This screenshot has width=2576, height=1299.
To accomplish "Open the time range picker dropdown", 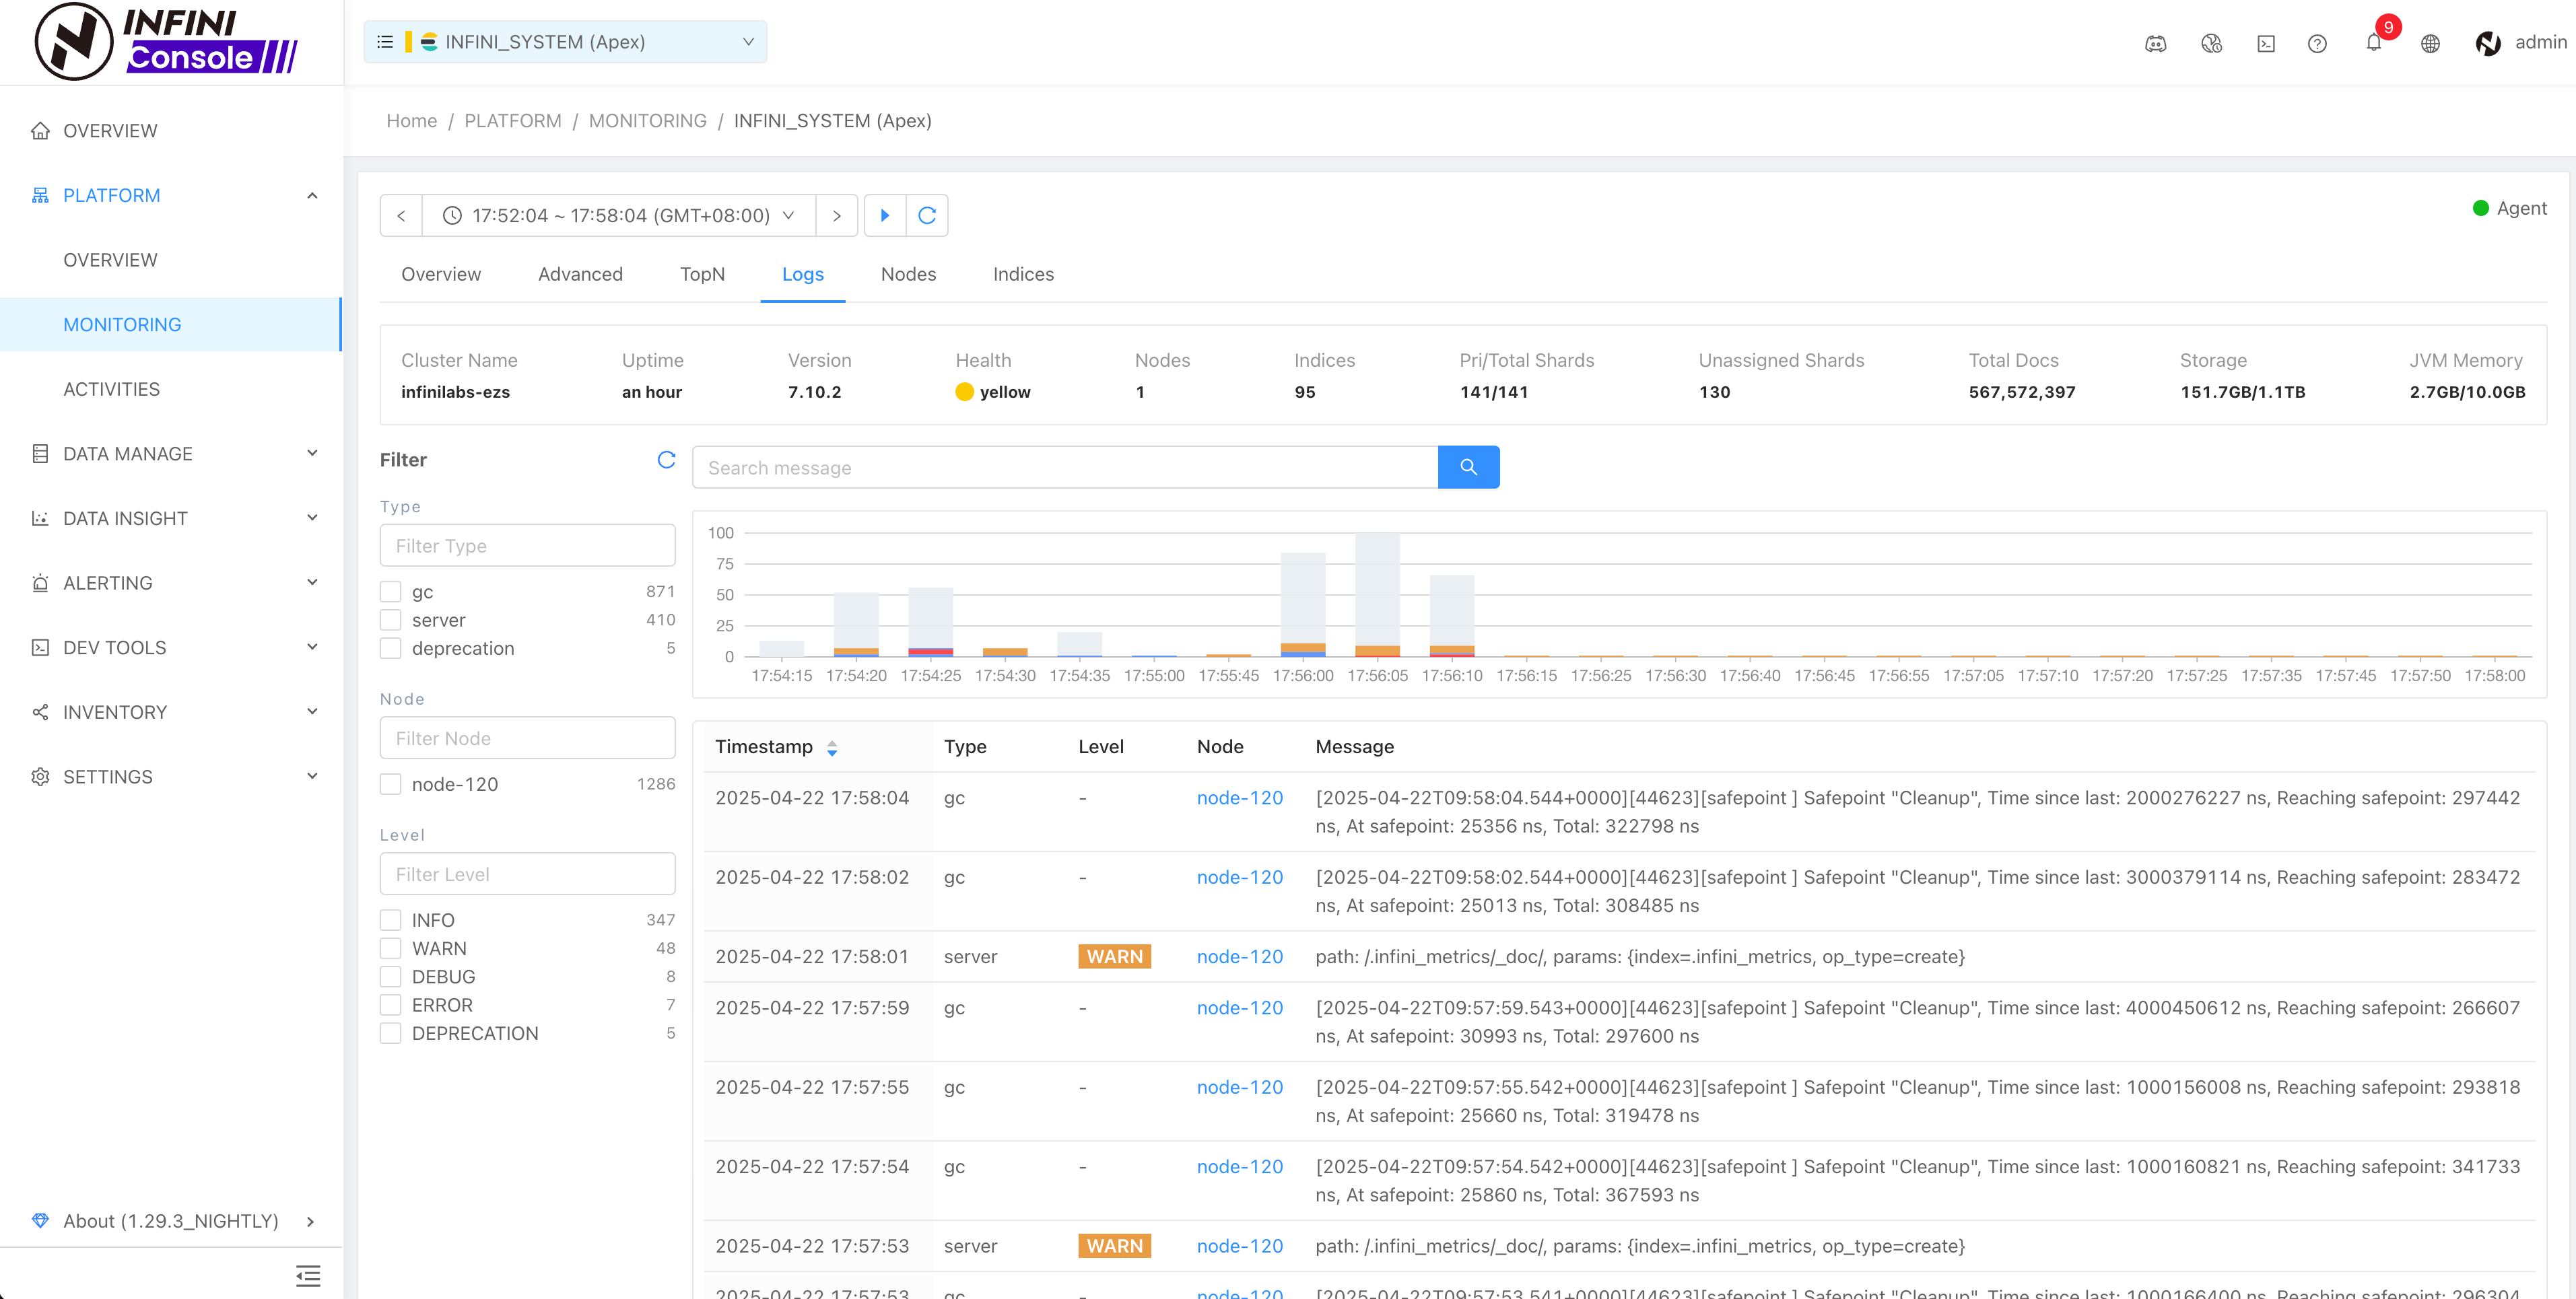I will click(x=619, y=215).
